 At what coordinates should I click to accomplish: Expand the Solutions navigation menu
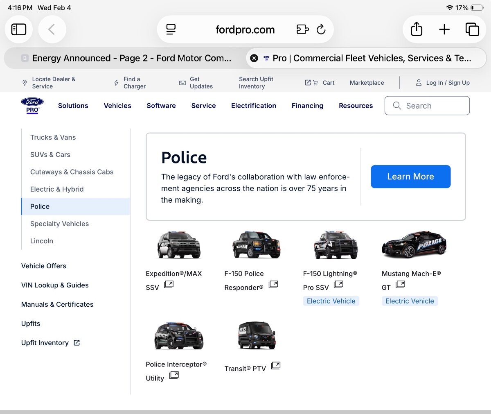73,106
